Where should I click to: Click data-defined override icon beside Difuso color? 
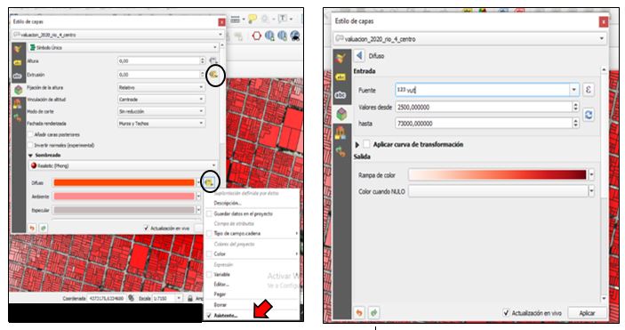[x=209, y=182]
